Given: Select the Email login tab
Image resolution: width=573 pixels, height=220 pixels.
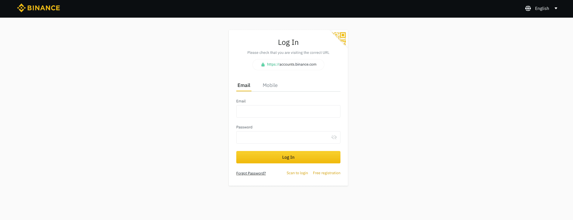Looking at the screenshot, I should pyautogui.click(x=244, y=85).
